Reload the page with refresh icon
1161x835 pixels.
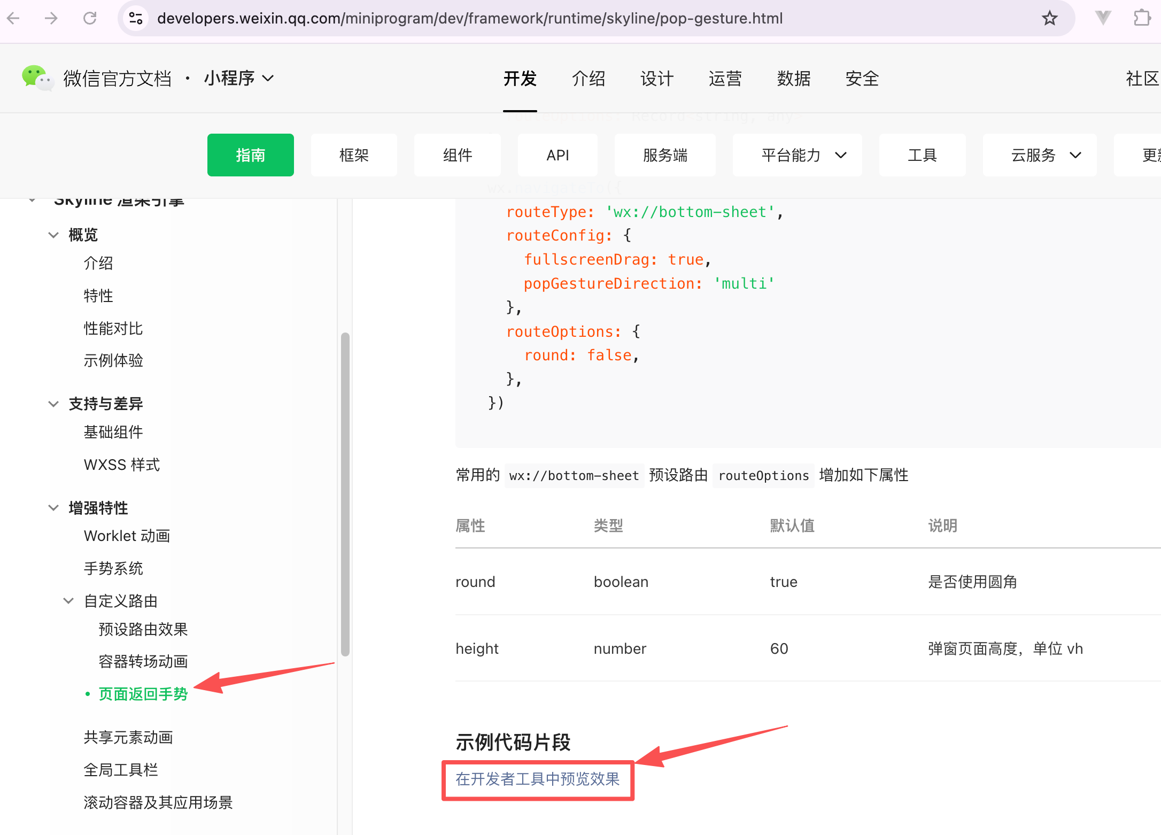[x=90, y=19]
